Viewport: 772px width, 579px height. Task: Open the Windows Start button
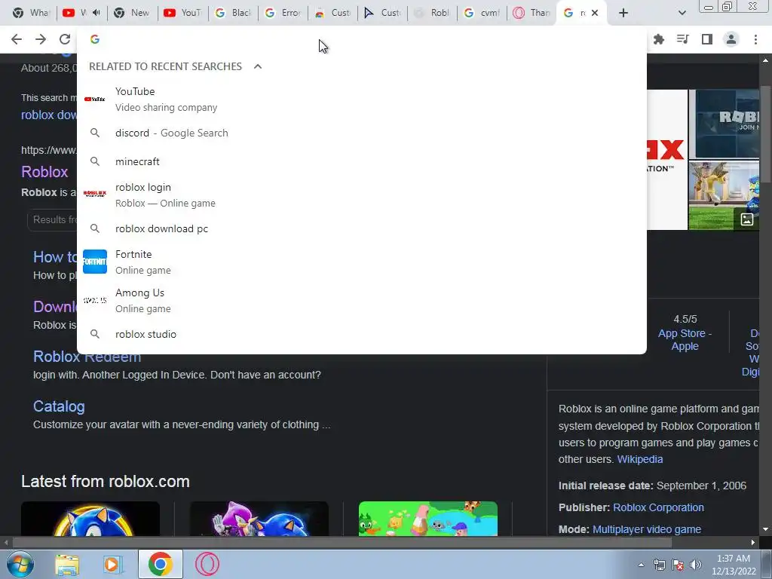[20, 564]
